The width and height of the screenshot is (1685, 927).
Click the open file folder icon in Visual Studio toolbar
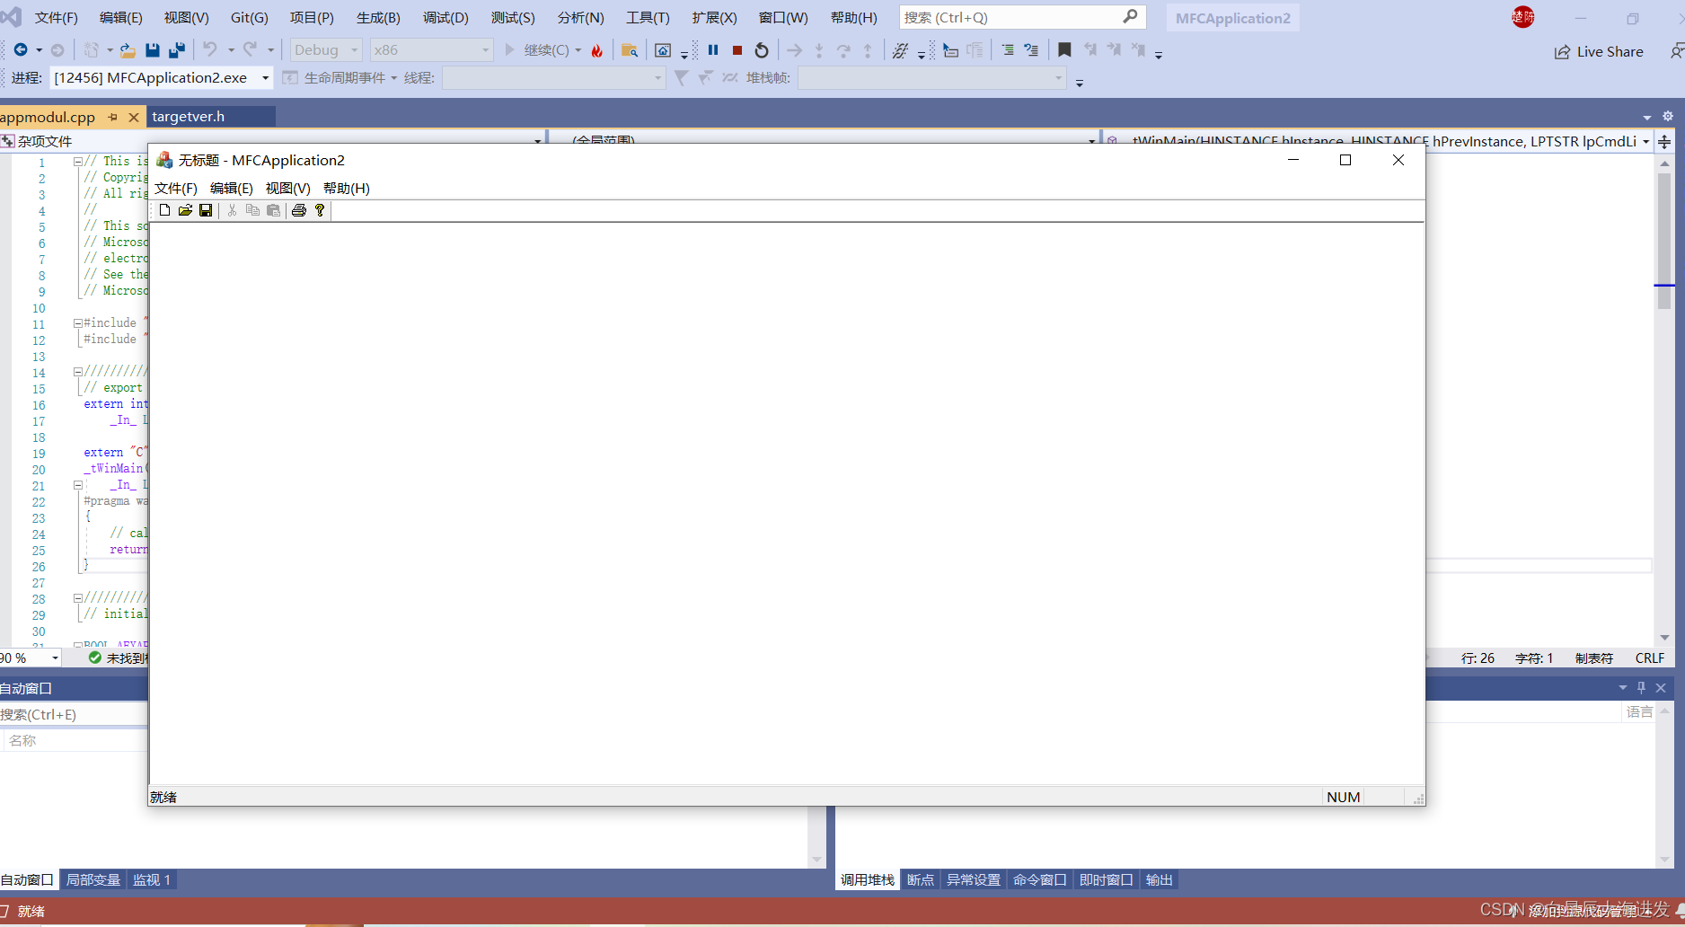pos(128,50)
